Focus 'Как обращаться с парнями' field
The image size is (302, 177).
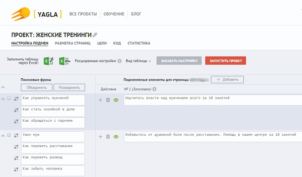click(53, 123)
